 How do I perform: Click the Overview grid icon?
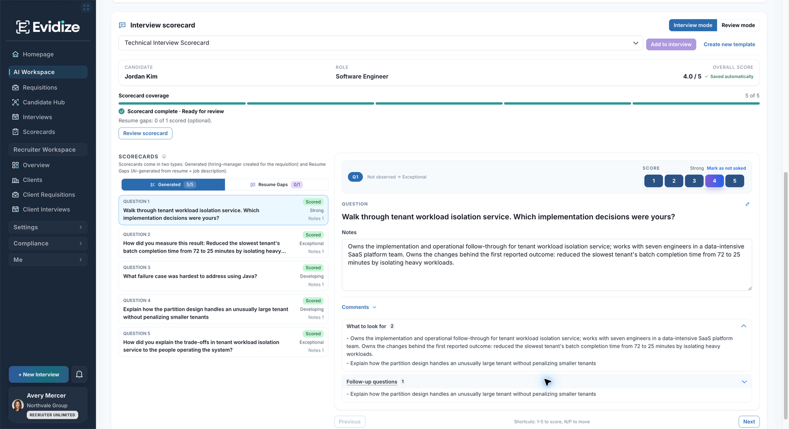tap(16, 165)
